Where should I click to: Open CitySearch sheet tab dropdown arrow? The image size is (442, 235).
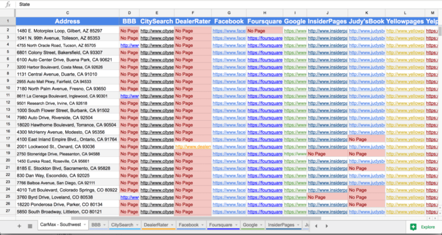click(137, 225)
